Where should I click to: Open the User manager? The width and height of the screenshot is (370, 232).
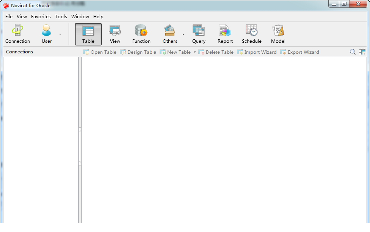47,34
